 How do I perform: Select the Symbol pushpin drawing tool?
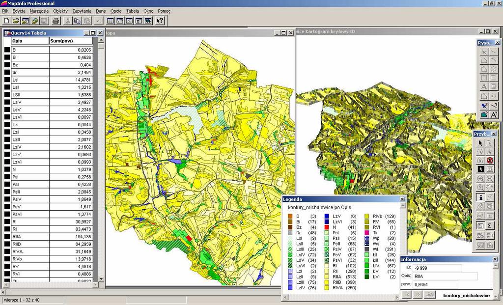click(x=484, y=51)
